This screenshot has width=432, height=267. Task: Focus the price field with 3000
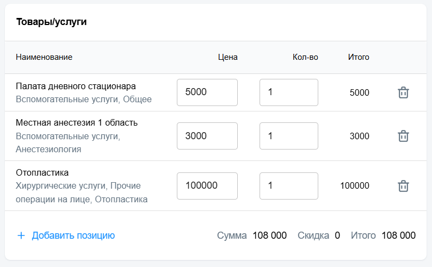tap(207, 136)
